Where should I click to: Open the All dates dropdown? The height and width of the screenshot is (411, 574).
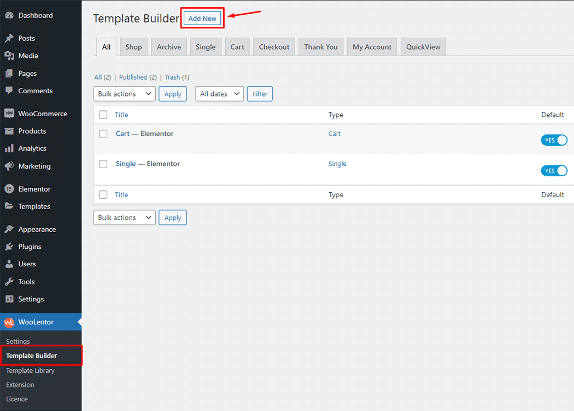pos(219,94)
